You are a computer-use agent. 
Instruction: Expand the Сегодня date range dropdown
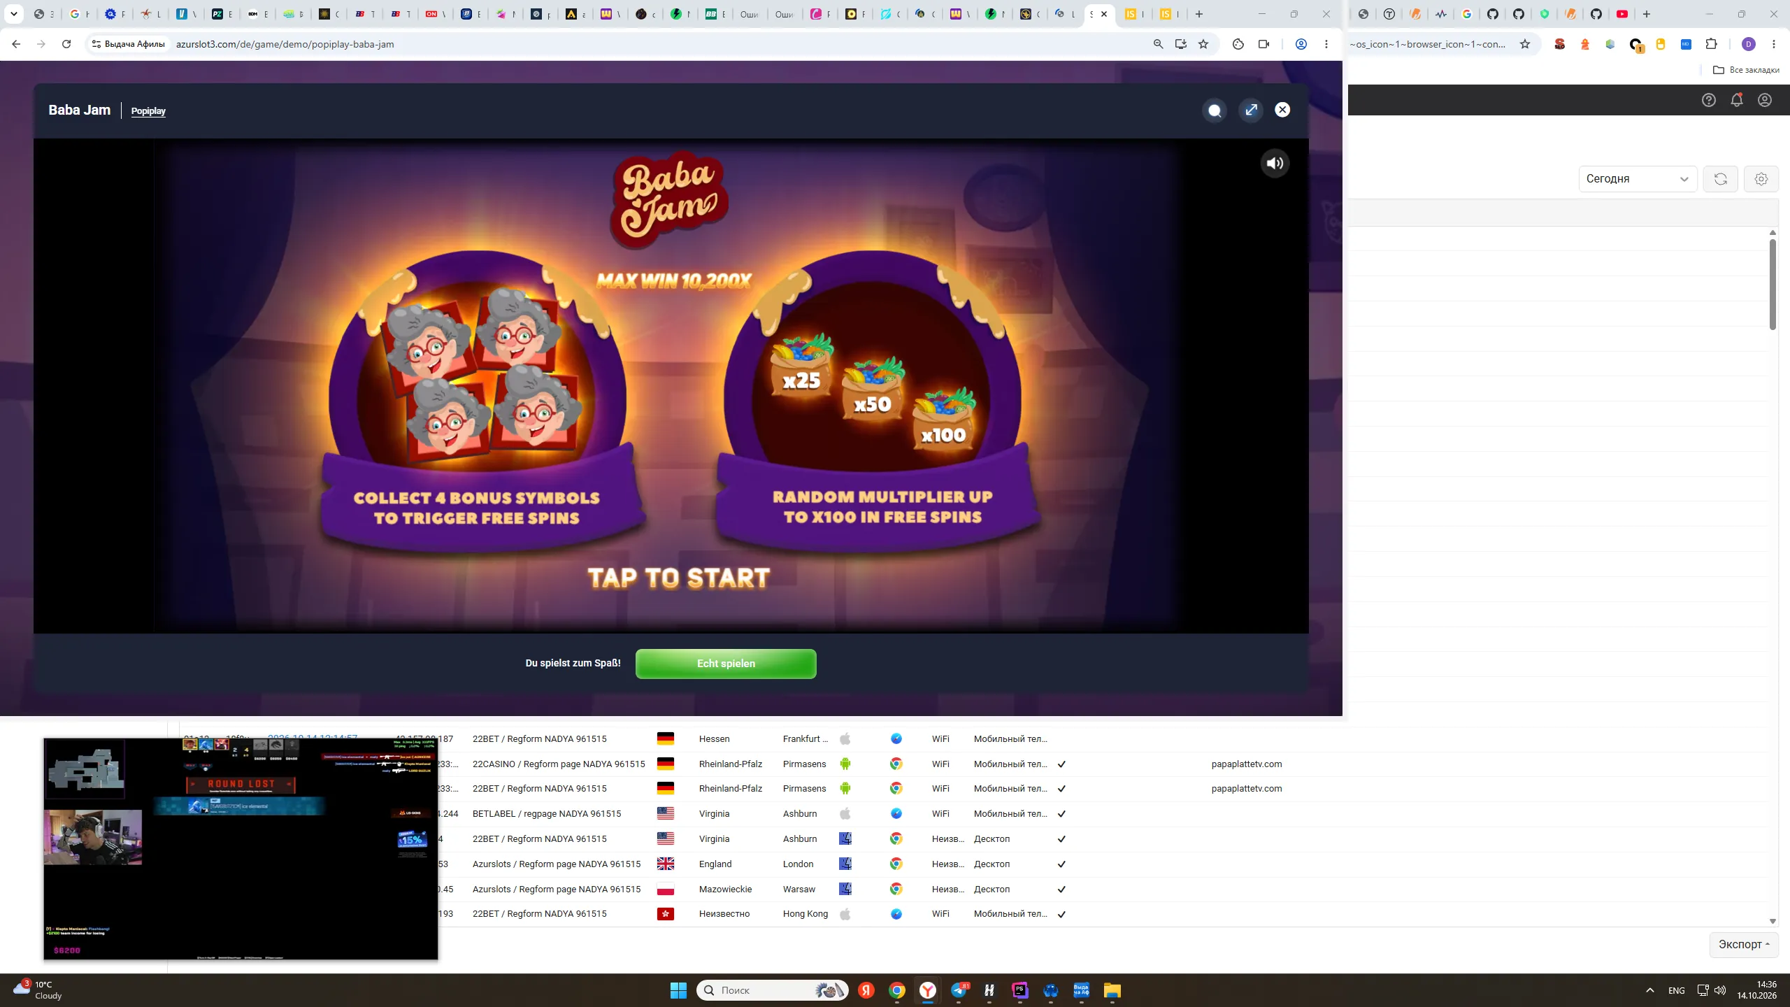pyautogui.click(x=1638, y=179)
